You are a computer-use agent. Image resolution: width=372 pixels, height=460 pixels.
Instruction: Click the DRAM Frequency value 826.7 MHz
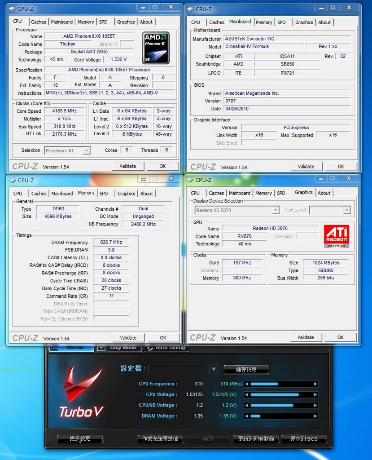111,242
